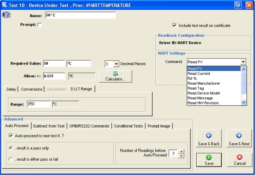
Task: Click the device icon beside the Name field
Action: [7, 15]
